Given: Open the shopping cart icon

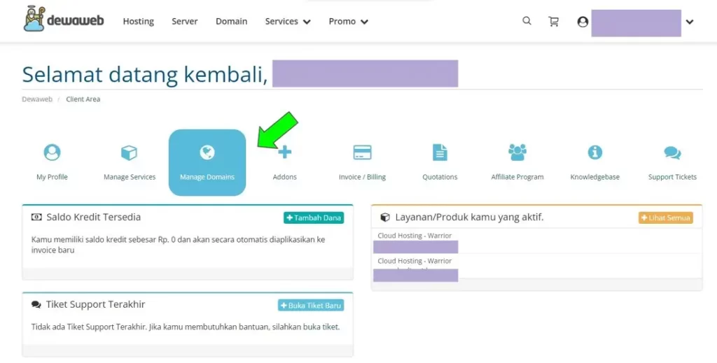Looking at the screenshot, I should point(553,22).
